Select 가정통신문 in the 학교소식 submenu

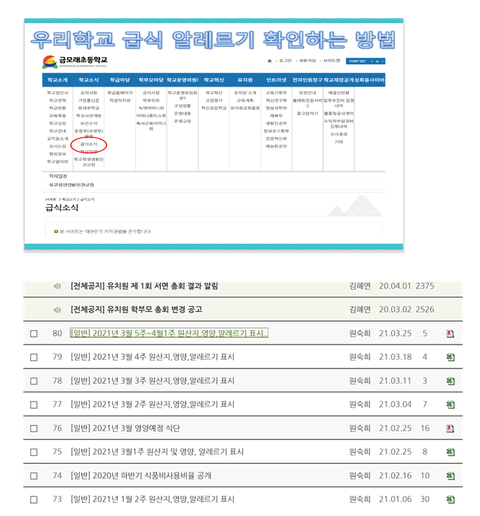click(88, 101)
